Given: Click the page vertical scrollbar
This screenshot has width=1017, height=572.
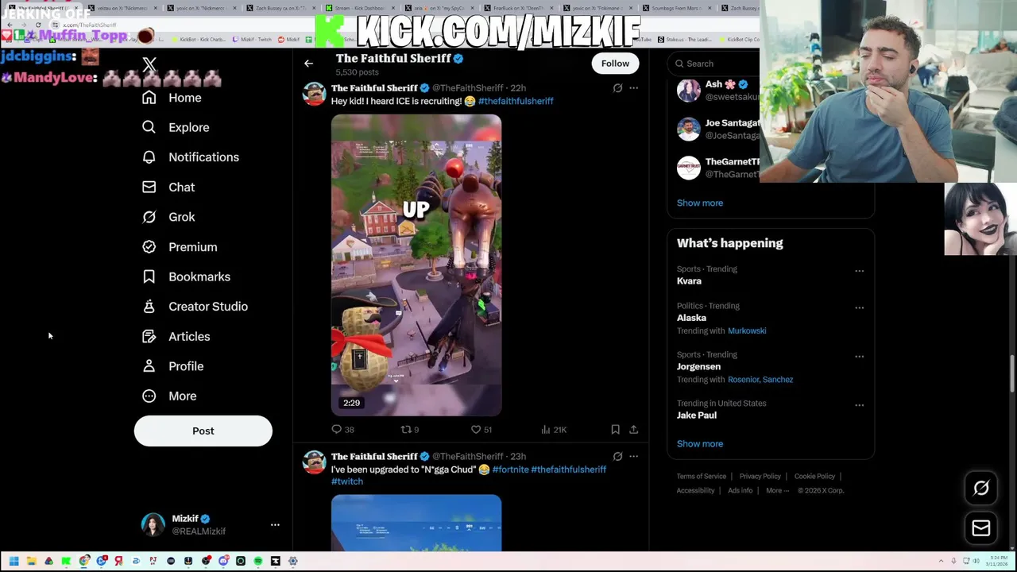Looking at the screenshot, I should coord(1012,373).
